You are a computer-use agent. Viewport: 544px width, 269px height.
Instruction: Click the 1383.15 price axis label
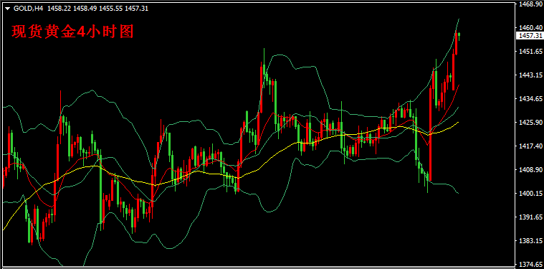[530, 240]
